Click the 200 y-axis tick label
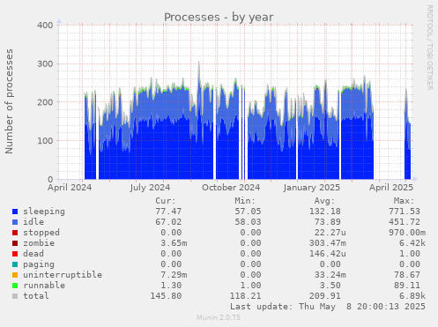The width and height of the screenshot is (438, 327). (x=45, y=102)
